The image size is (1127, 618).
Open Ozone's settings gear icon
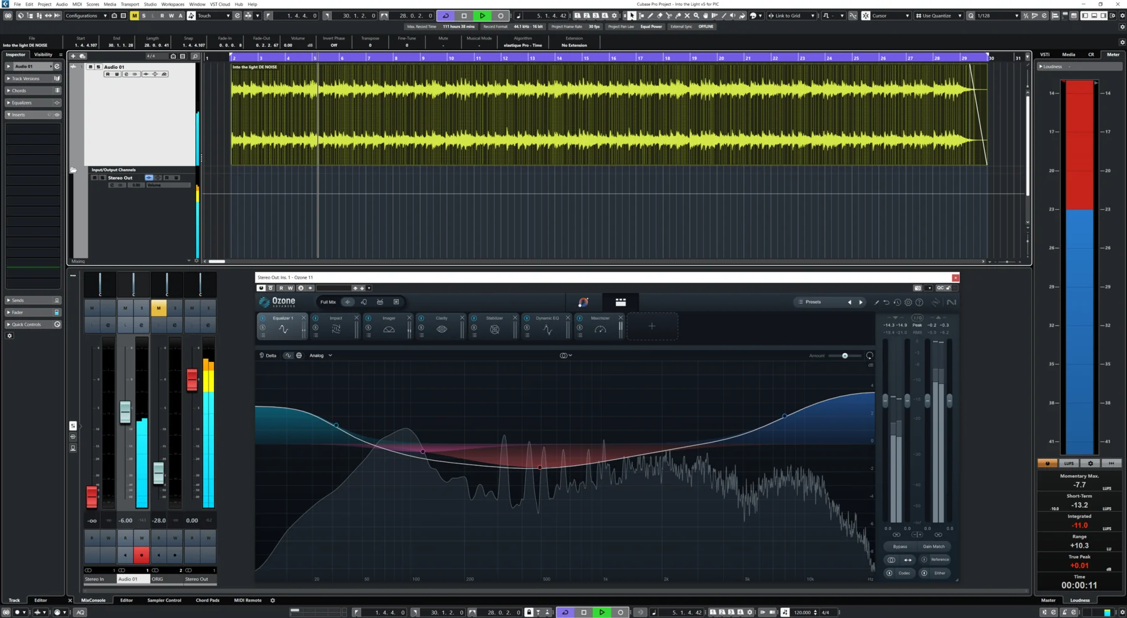pyautogui.click(x=908, y=302)
